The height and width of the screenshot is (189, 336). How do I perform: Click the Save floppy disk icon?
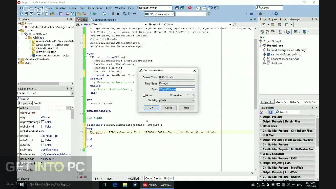61,14
